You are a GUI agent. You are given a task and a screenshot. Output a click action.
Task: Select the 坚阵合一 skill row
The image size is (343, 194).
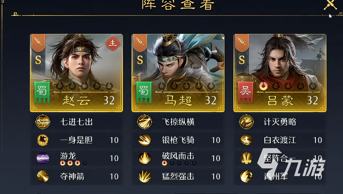(x=280, y=158)
